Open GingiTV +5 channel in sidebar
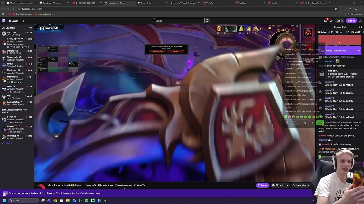364x204 pixels. pos(17,89)
